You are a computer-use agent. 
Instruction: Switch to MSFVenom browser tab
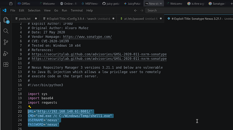tap(90, 4)
